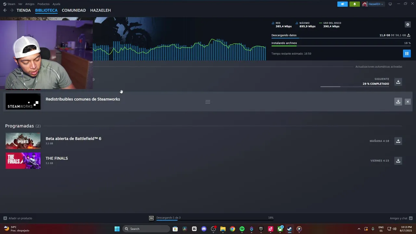Open TikTok from taskbar
416x234 pixels.
point(270,229)
